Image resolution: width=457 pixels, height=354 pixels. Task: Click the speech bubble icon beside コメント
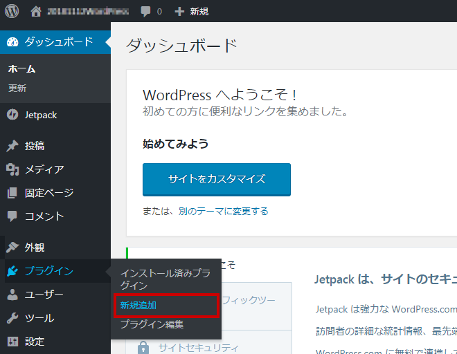click(12, 216)
